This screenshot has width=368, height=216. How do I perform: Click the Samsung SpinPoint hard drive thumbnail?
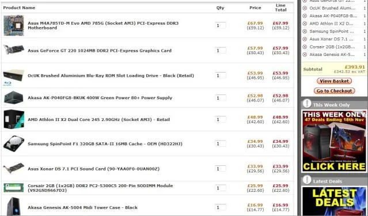click(14, 143)
